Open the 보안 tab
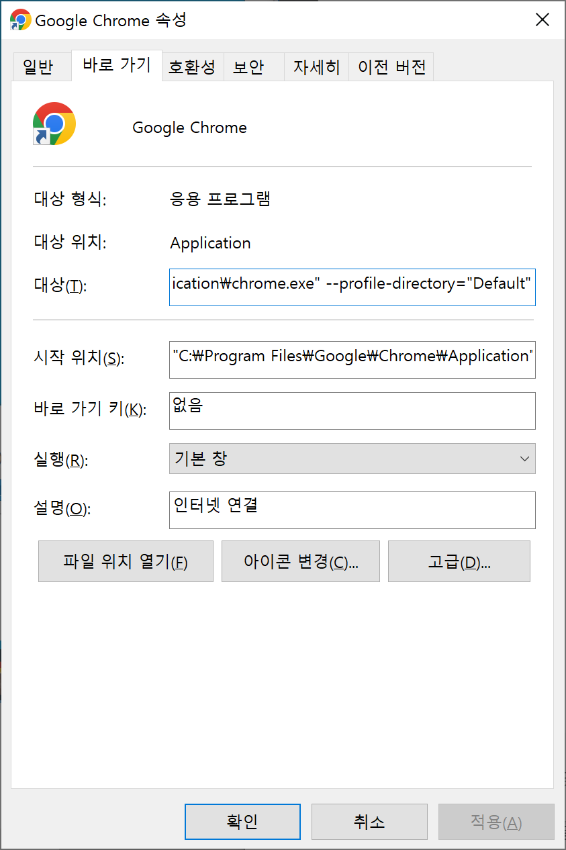The image size is (566, 850). pyautogui.click(x=253, y=67)
